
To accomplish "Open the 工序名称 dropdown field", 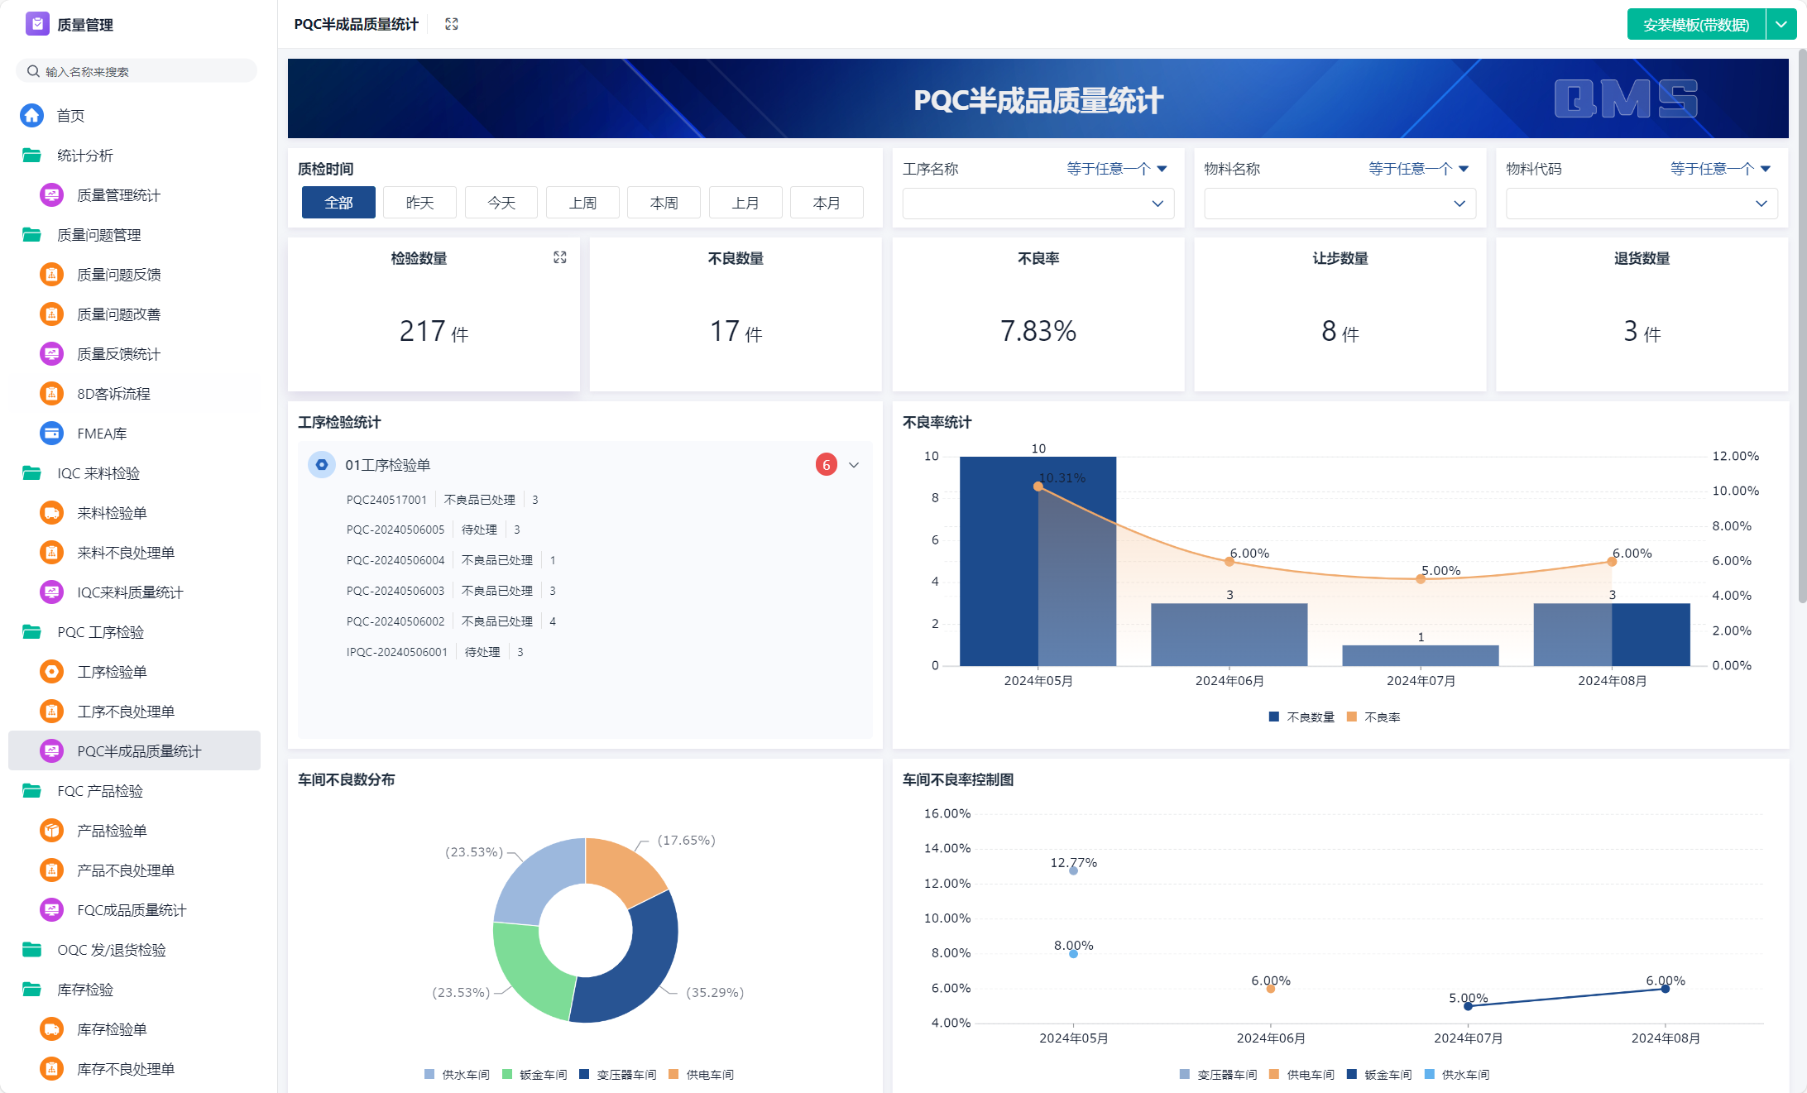I will [x=1038, y=204].
